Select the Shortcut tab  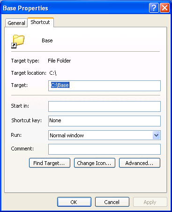(x=40, y=22)
